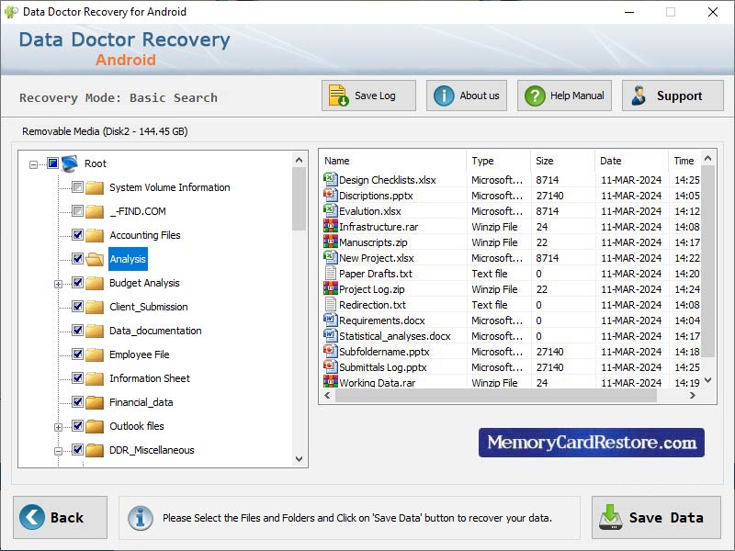Viewport: 735px width, 551px height.
Task: Click the WinZip icon beside Infrastructure.rar
Action: tap(331, 226)
